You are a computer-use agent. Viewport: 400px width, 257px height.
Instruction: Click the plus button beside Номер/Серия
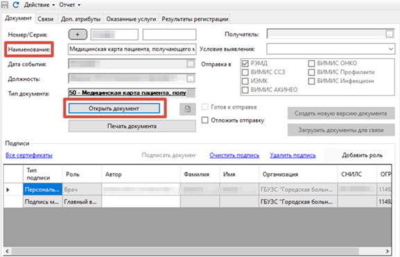pos(78,35)
